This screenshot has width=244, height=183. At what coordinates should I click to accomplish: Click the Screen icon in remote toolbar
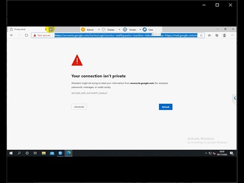click(125, 29)
